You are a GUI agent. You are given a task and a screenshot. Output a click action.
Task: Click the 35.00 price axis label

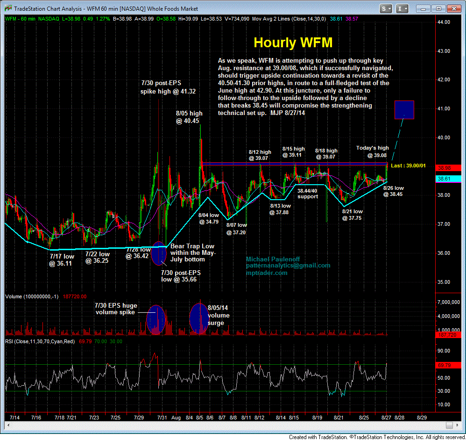point(444,282)
